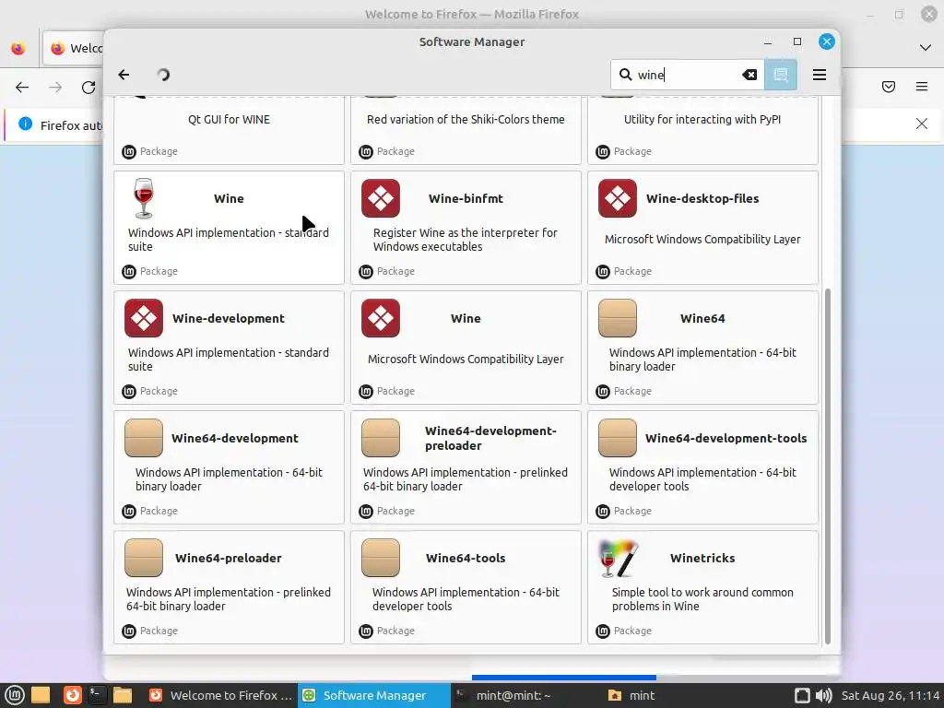Open Wine-desktop-files package icon
The width and height of the screenshot is (944, 708).
point(617,198)
